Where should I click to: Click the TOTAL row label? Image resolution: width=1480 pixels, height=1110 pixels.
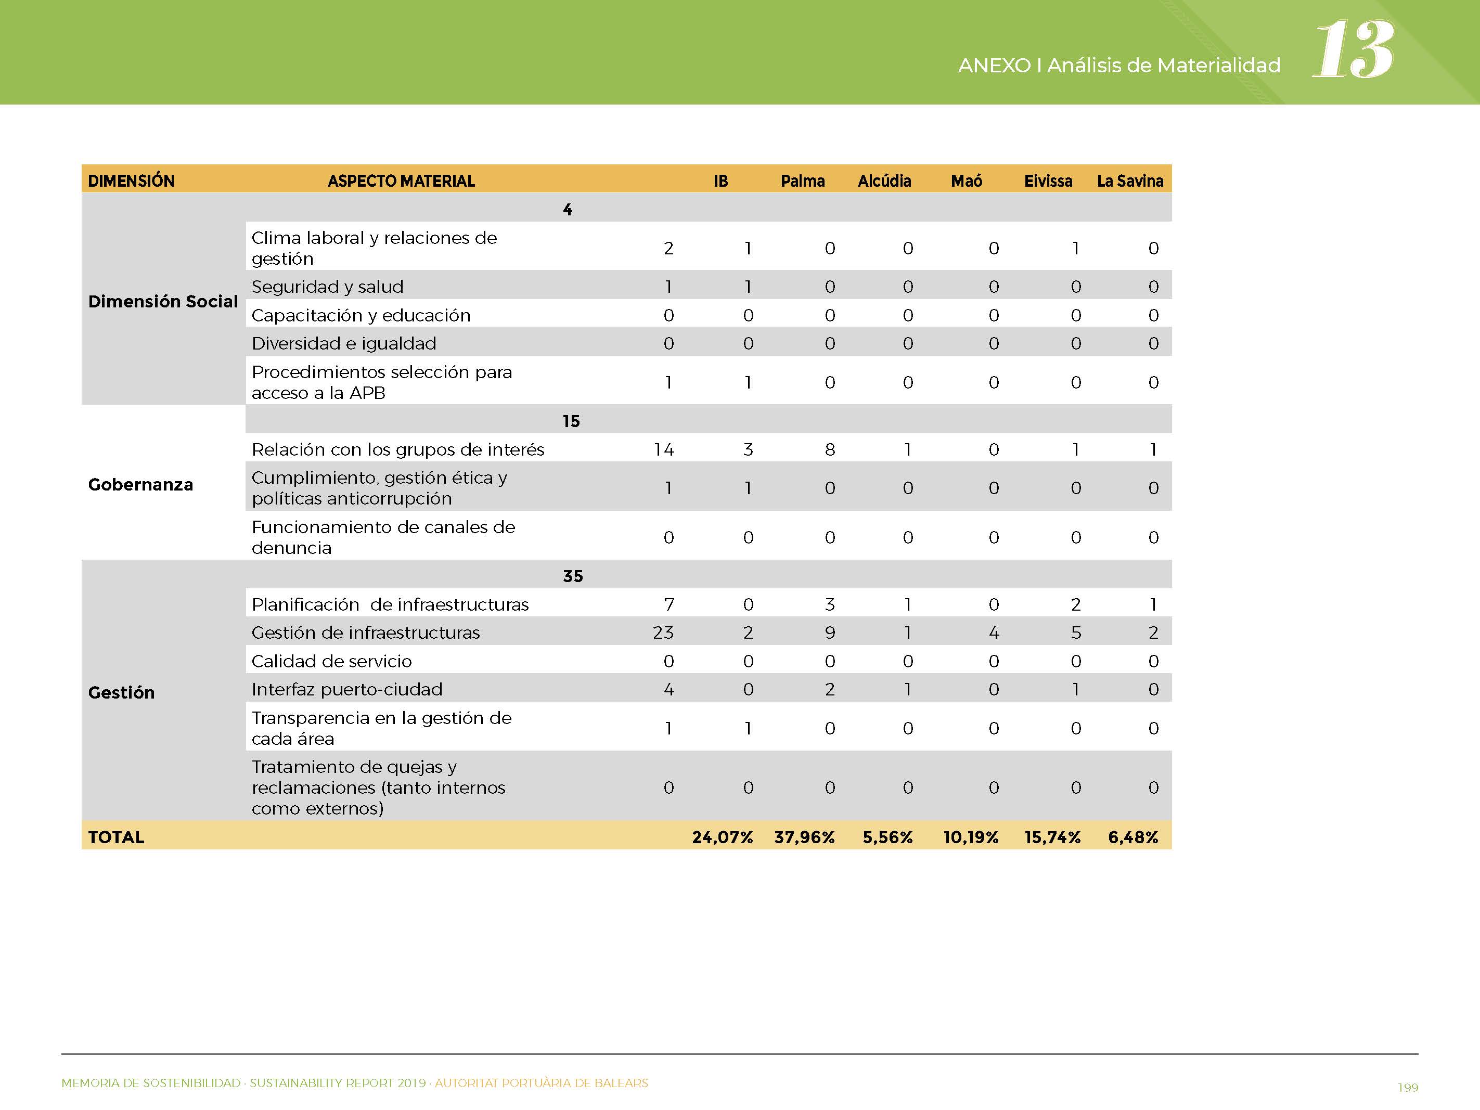tap(116, 837)
